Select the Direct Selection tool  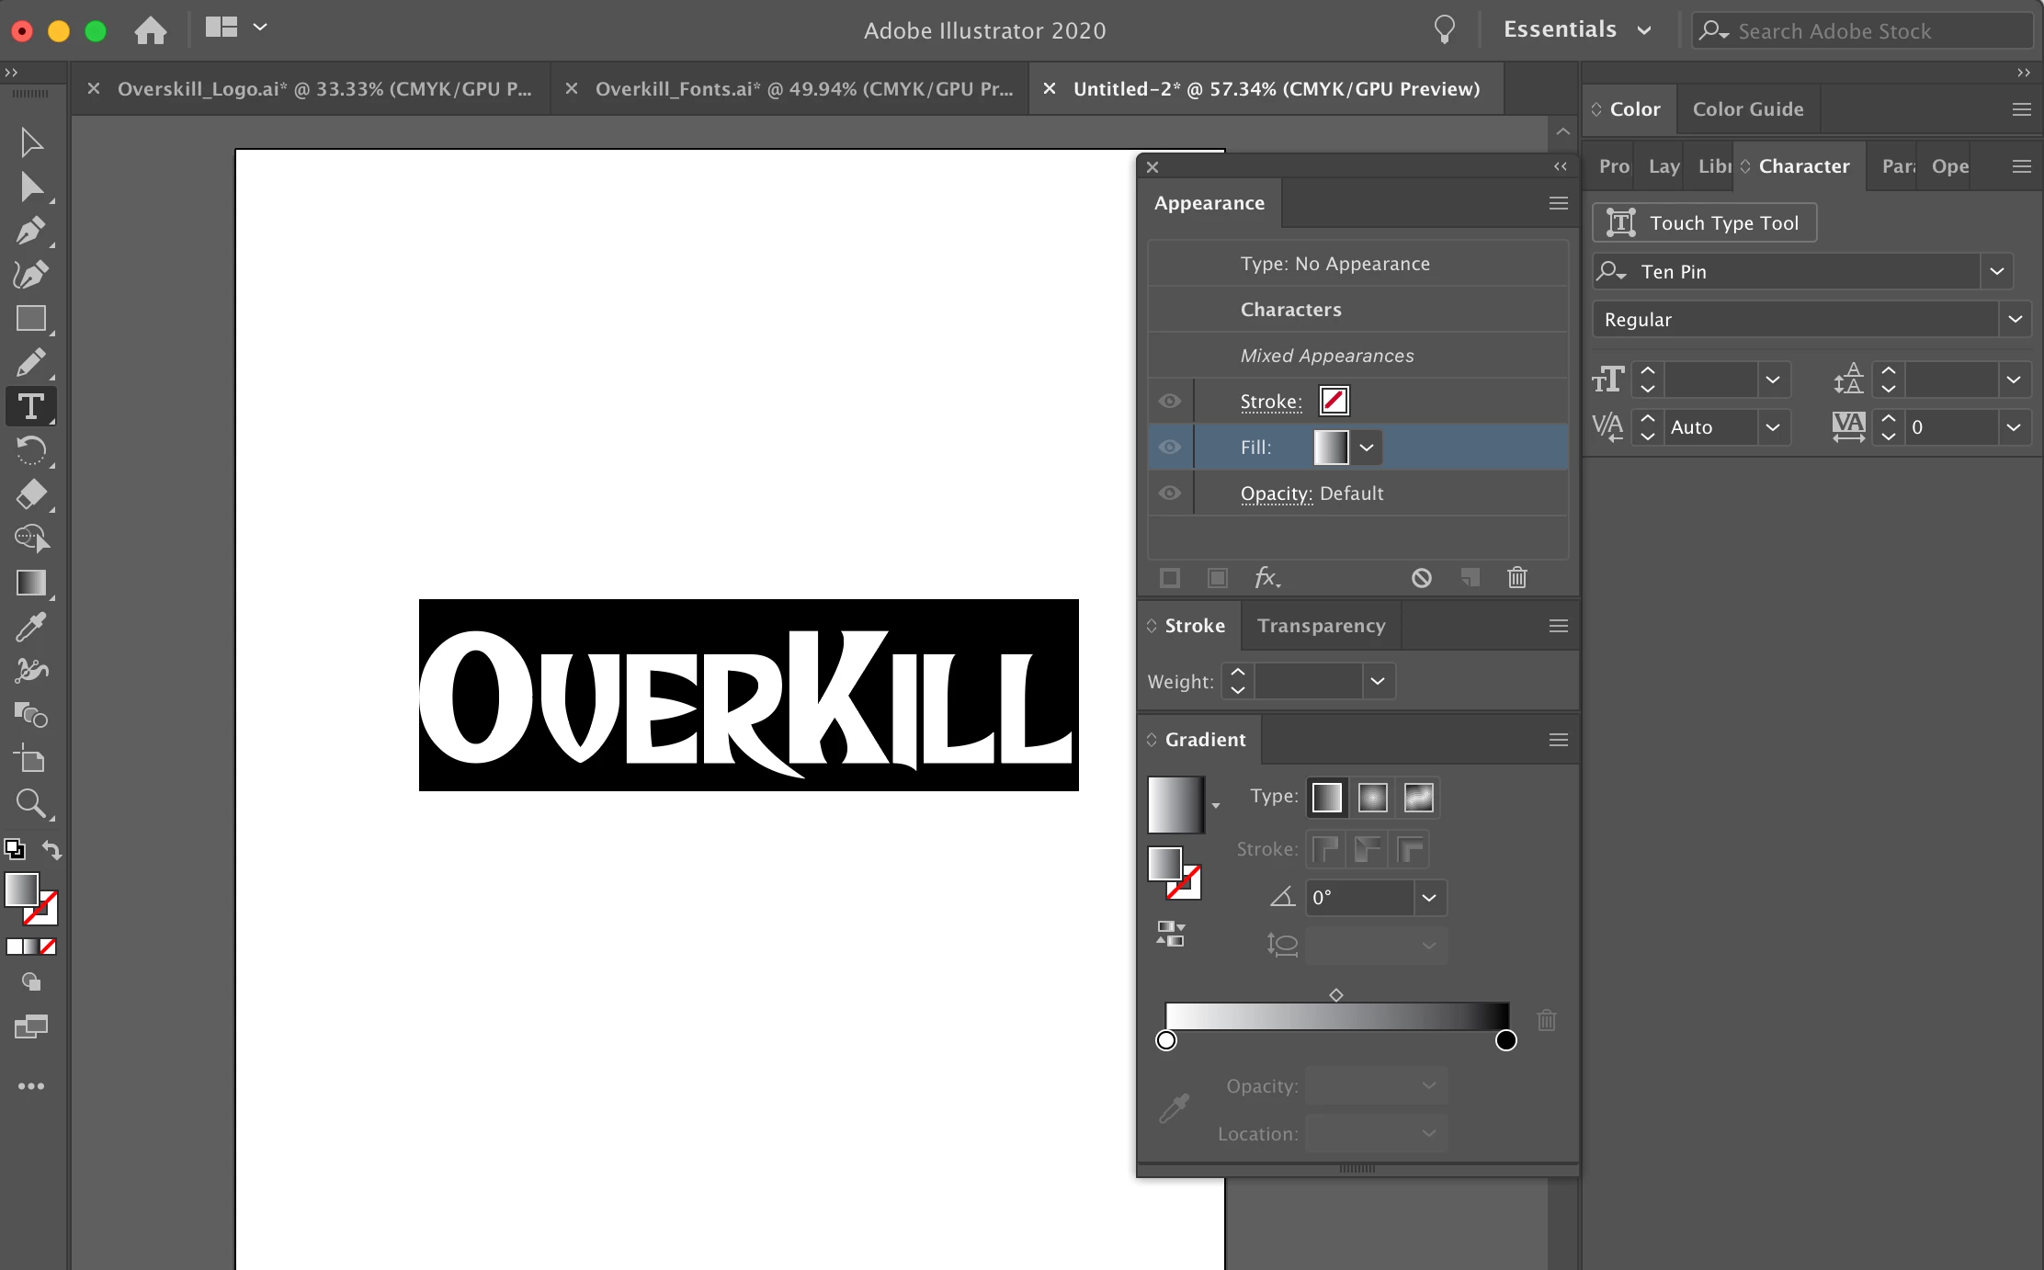point(30,187)
